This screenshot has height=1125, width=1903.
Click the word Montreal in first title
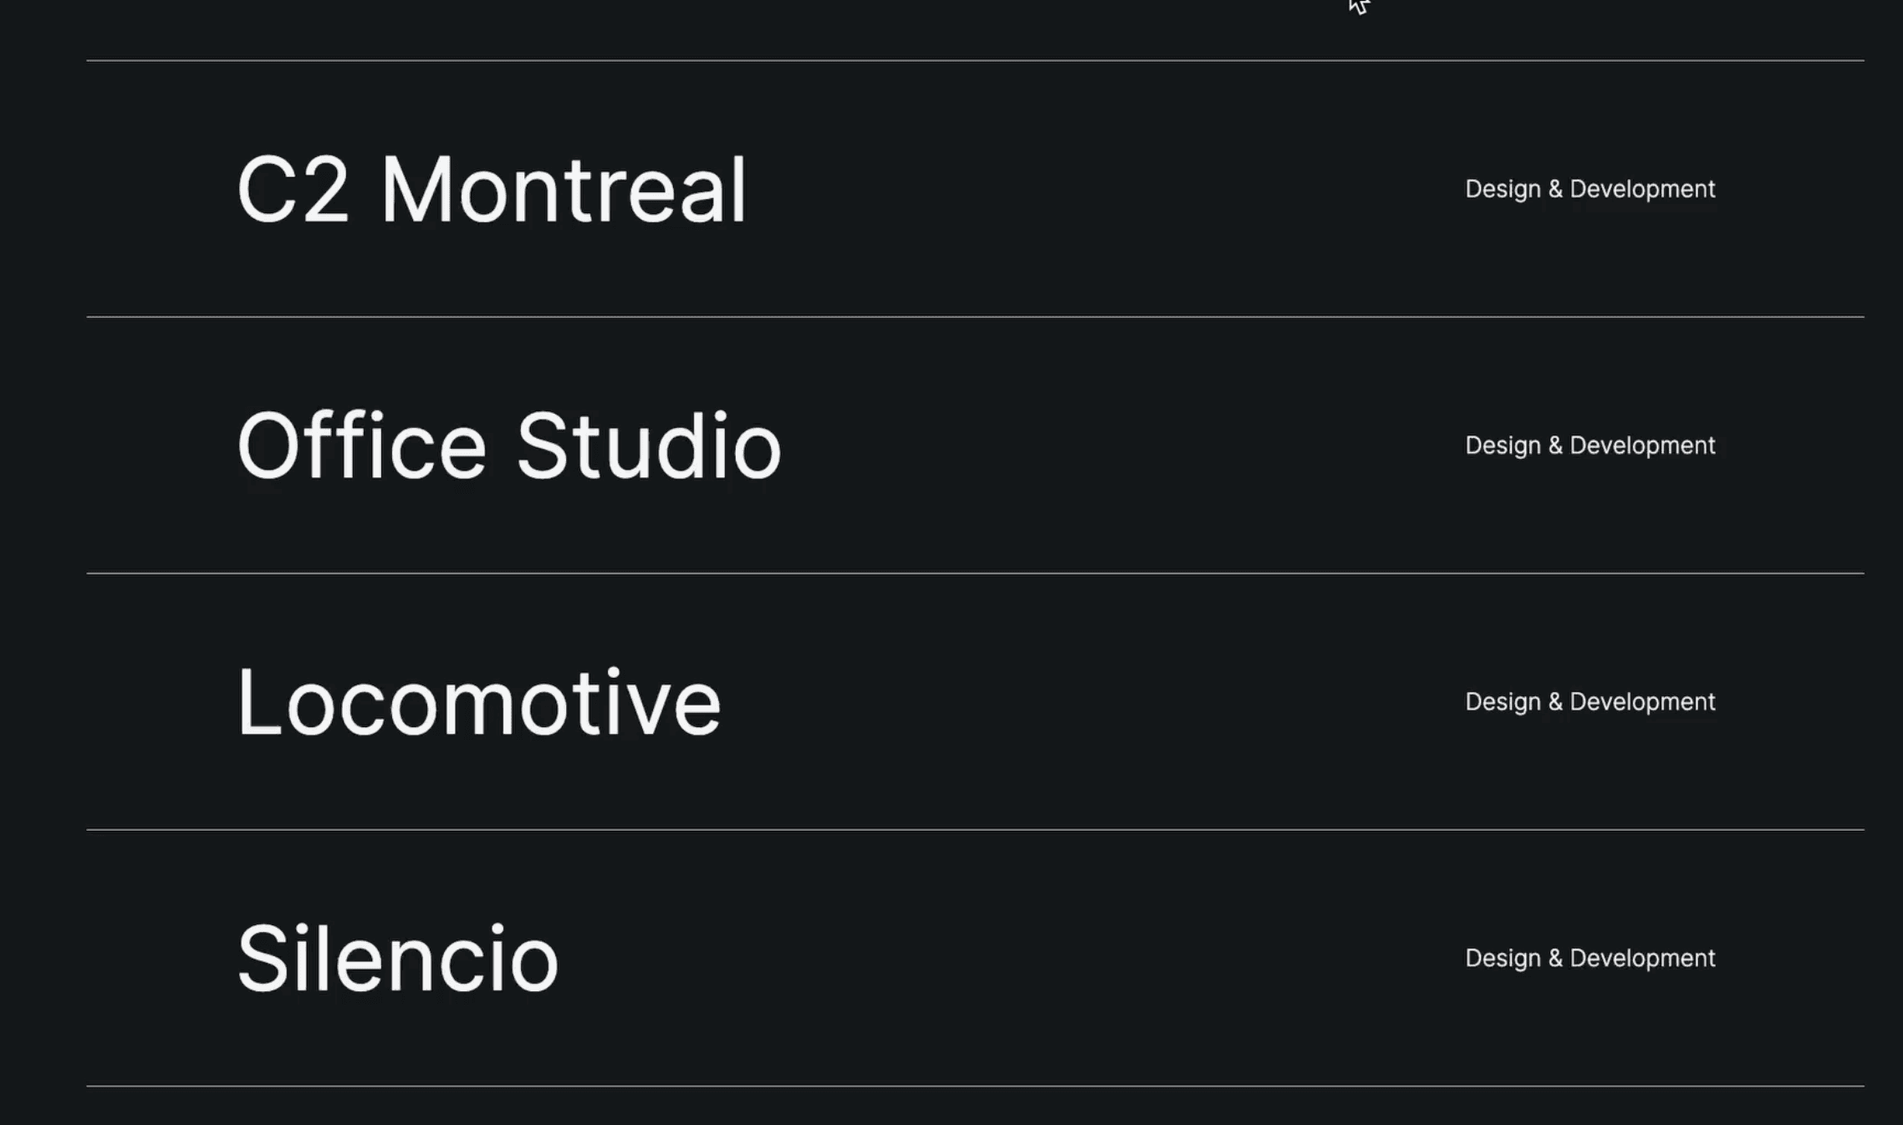pos(564,190)
